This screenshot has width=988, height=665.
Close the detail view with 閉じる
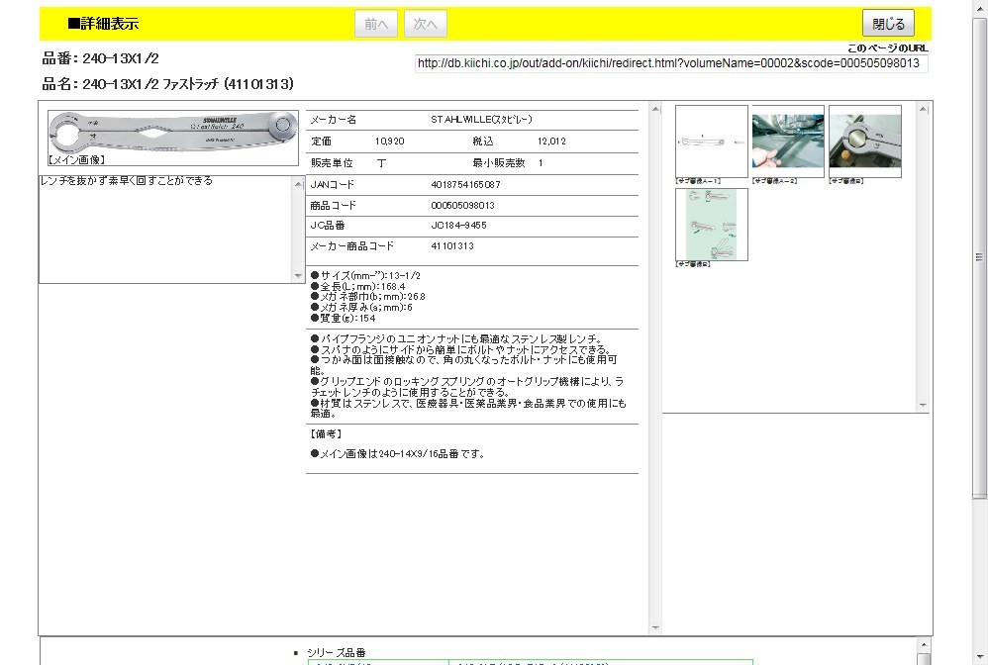point(888,24)
